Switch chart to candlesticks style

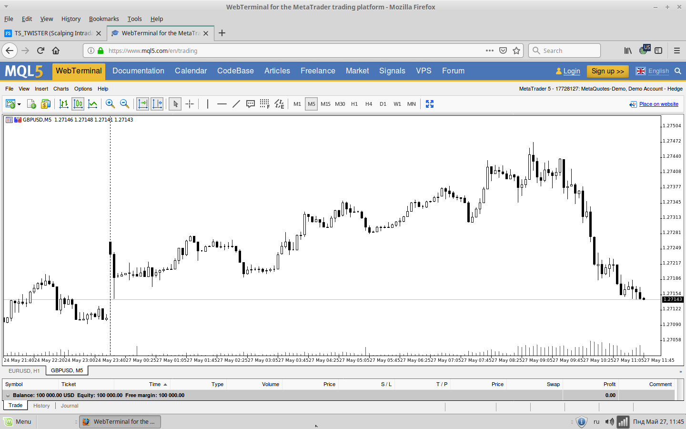(78, 104)
